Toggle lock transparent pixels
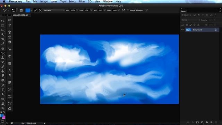 [x=187, y=25]
